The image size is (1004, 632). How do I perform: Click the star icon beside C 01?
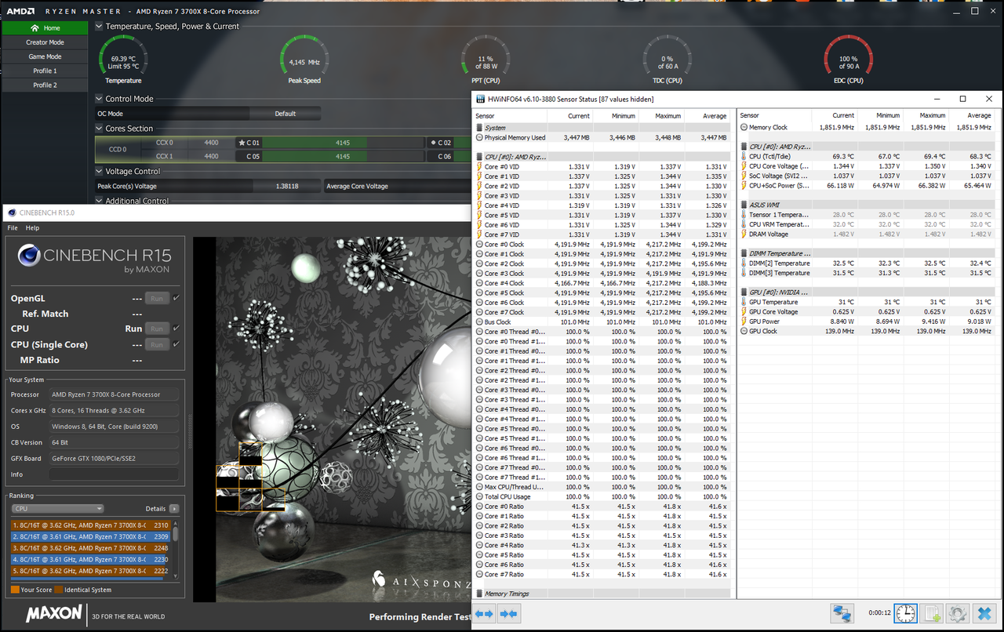pos(242,143)
